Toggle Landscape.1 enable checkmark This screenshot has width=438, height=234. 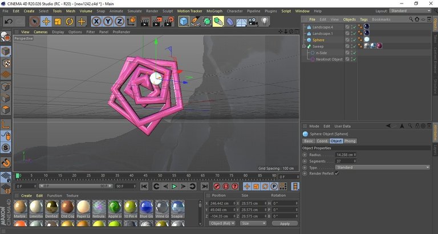click(x=354, y=34)
